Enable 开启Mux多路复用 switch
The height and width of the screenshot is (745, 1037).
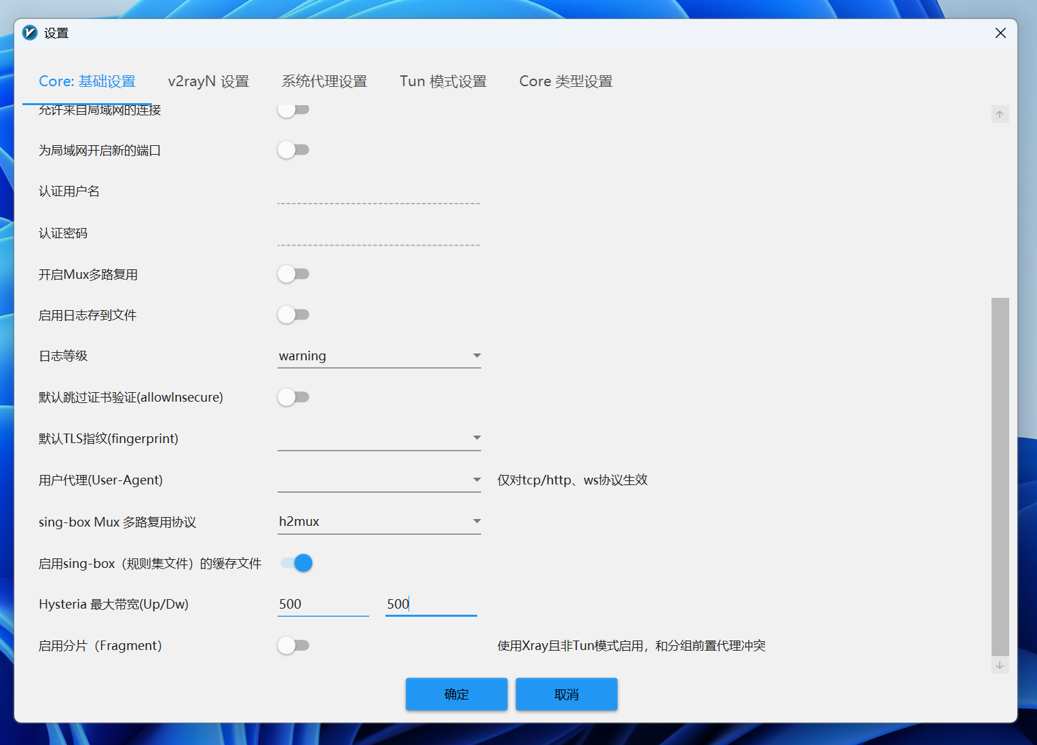pyautogui.click(x=293, y=274)
